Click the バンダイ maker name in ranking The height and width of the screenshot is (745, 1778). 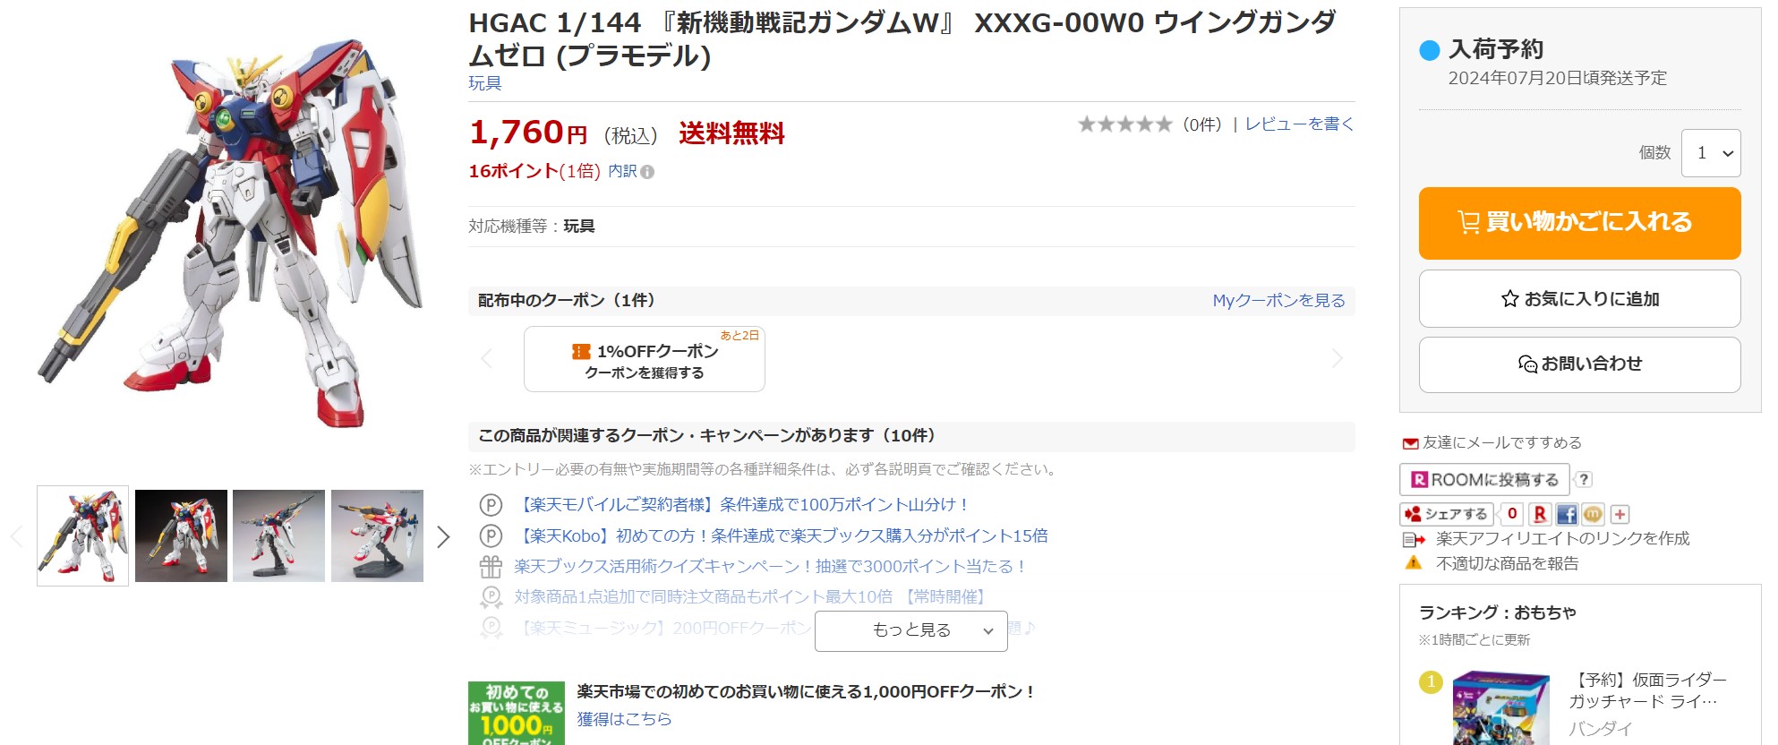(x=1600, y=729)
